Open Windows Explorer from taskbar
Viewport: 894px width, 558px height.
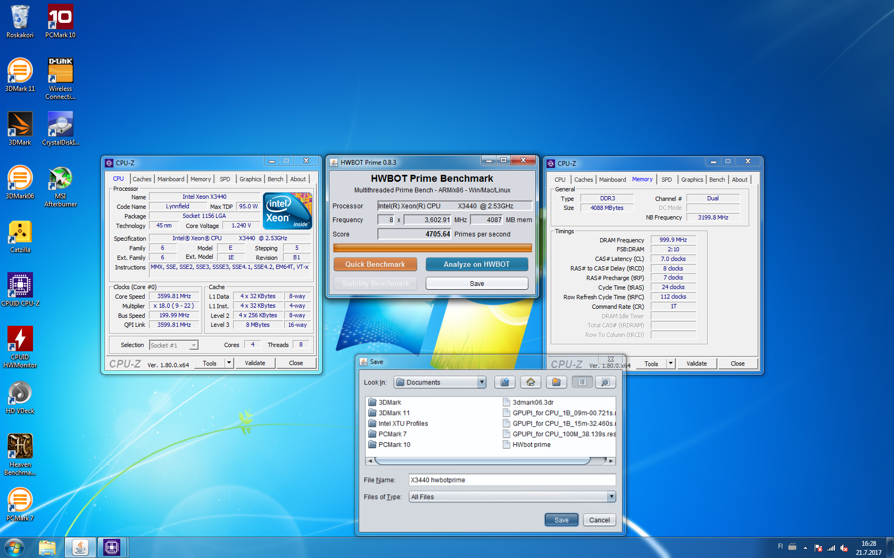point(47,547)
